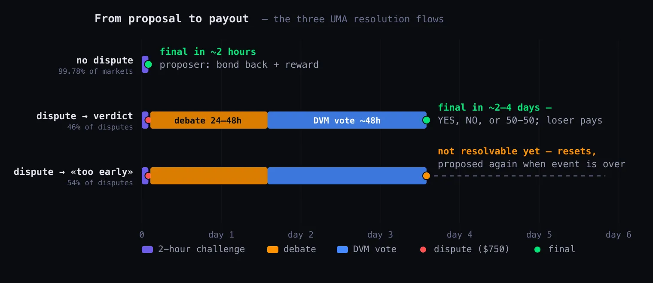
Task: Click the '2-hour challenge' legend label
Action: 201,250
